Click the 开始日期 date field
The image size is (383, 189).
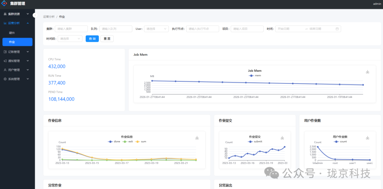[x=289, y=29]
